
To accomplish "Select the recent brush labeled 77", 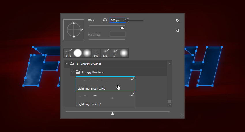I will [114, 53].
